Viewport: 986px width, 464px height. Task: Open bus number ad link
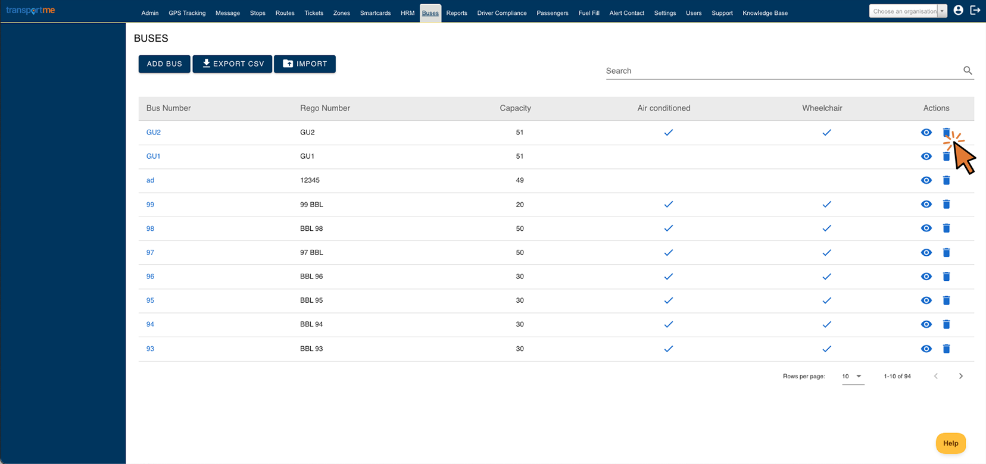coord(150,180)
